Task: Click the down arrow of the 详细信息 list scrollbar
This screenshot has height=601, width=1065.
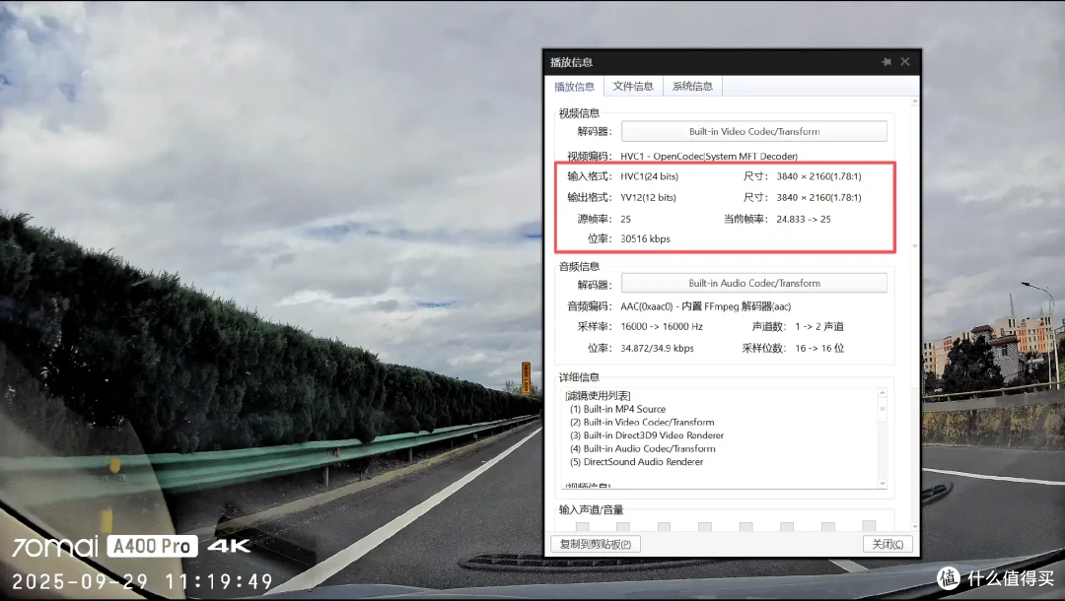Action: pyautogui.click(x=883, y=484)
